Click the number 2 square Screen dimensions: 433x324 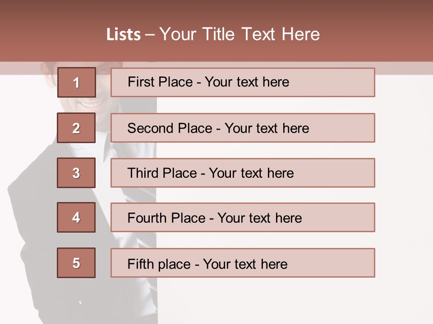click(76, 128)
